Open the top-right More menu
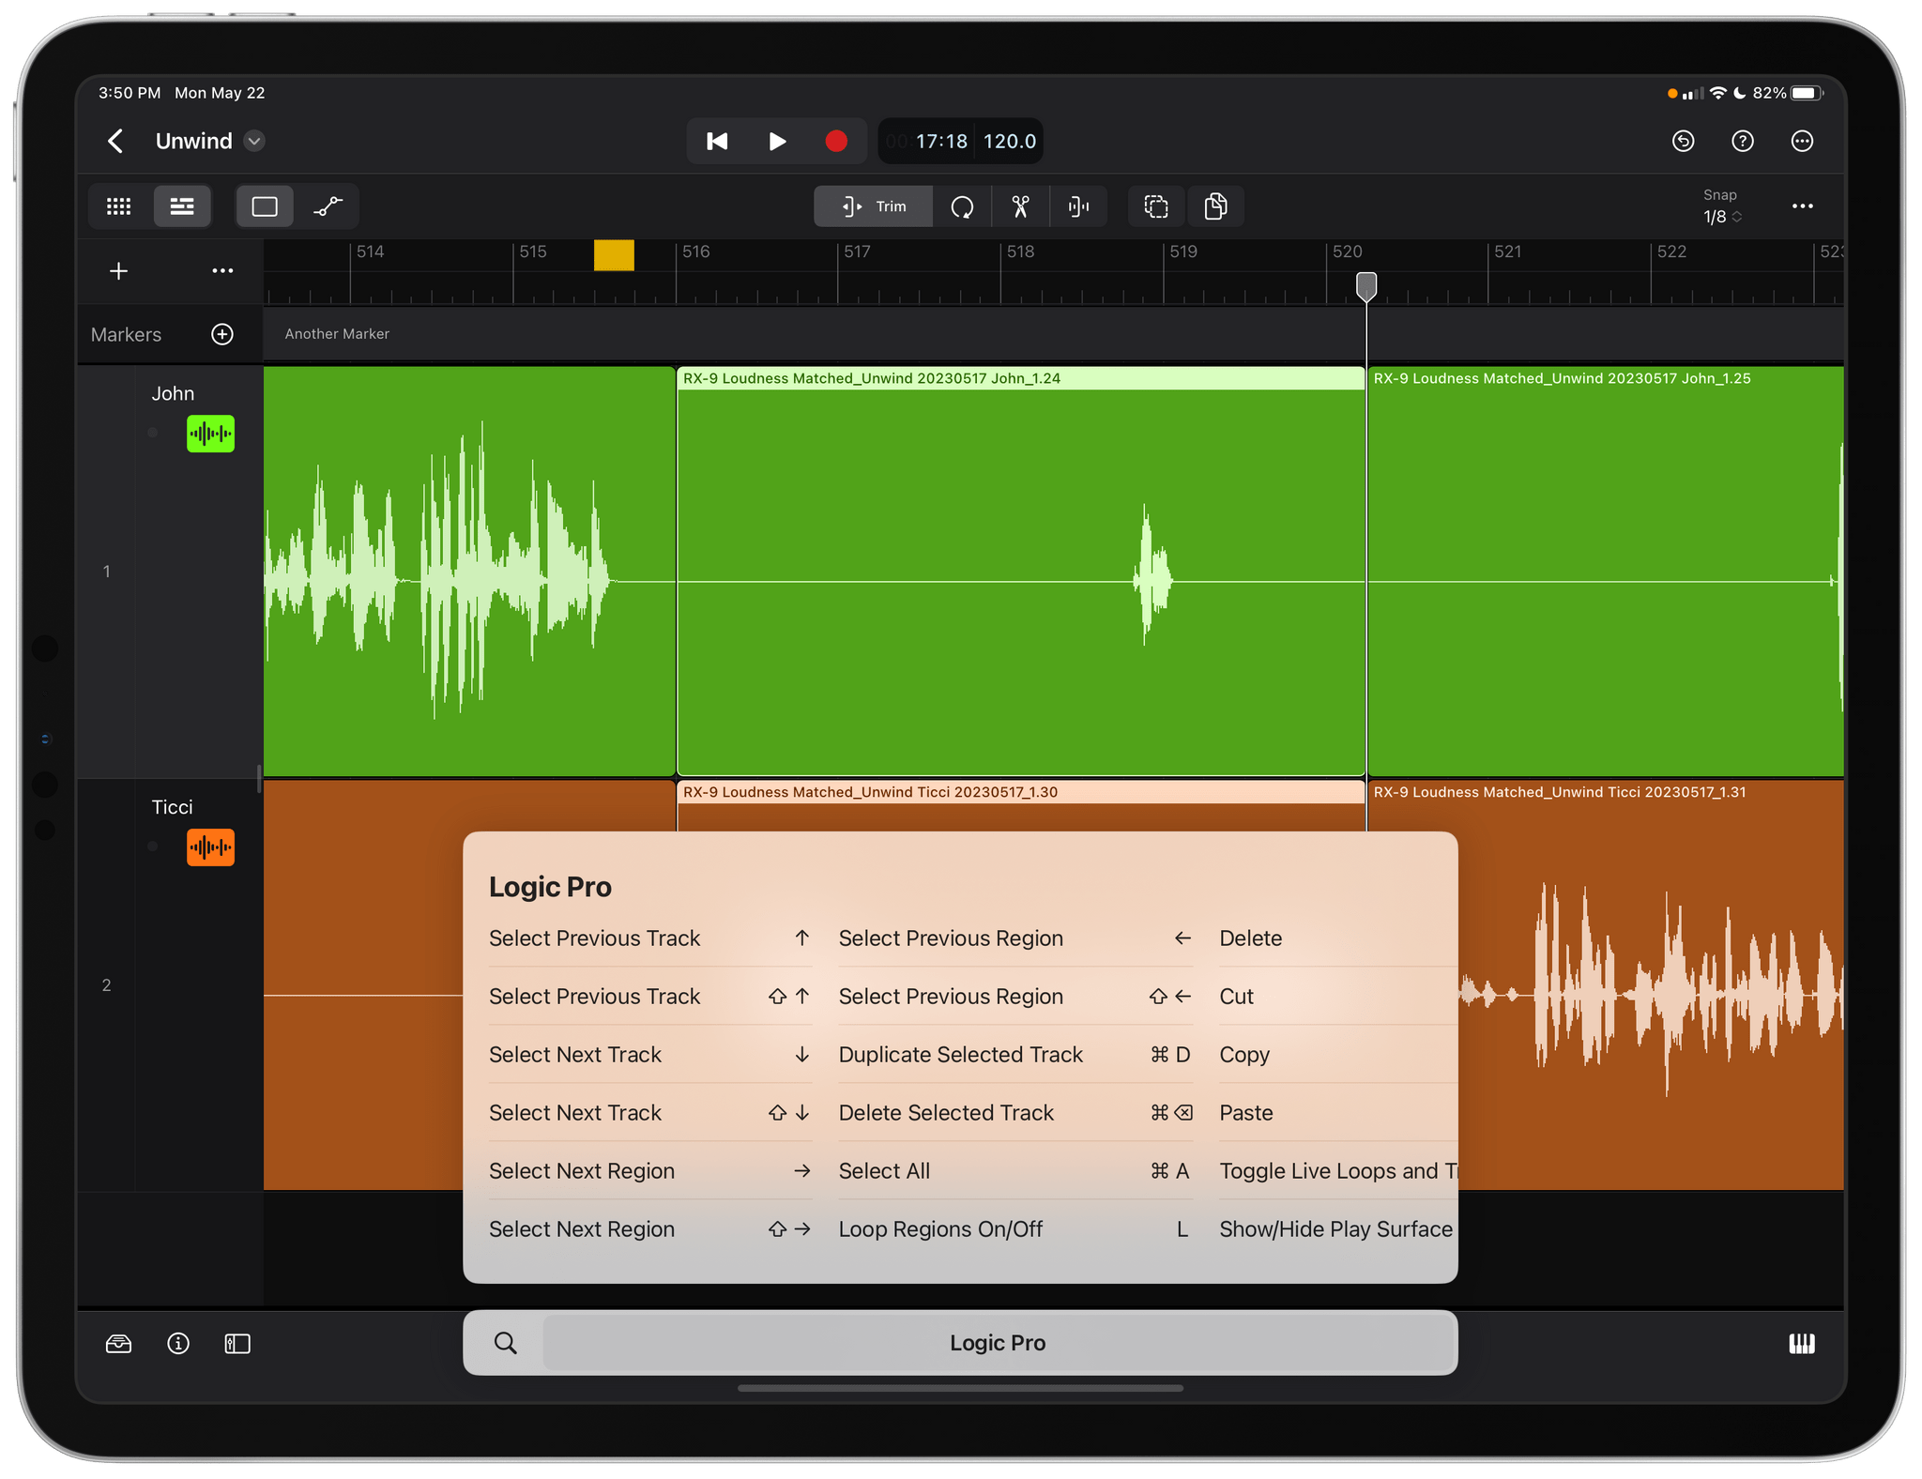 point(1802,141)
